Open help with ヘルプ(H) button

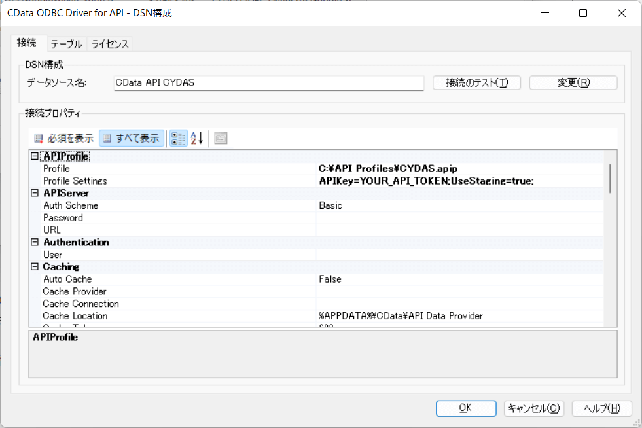click(602, 408)
